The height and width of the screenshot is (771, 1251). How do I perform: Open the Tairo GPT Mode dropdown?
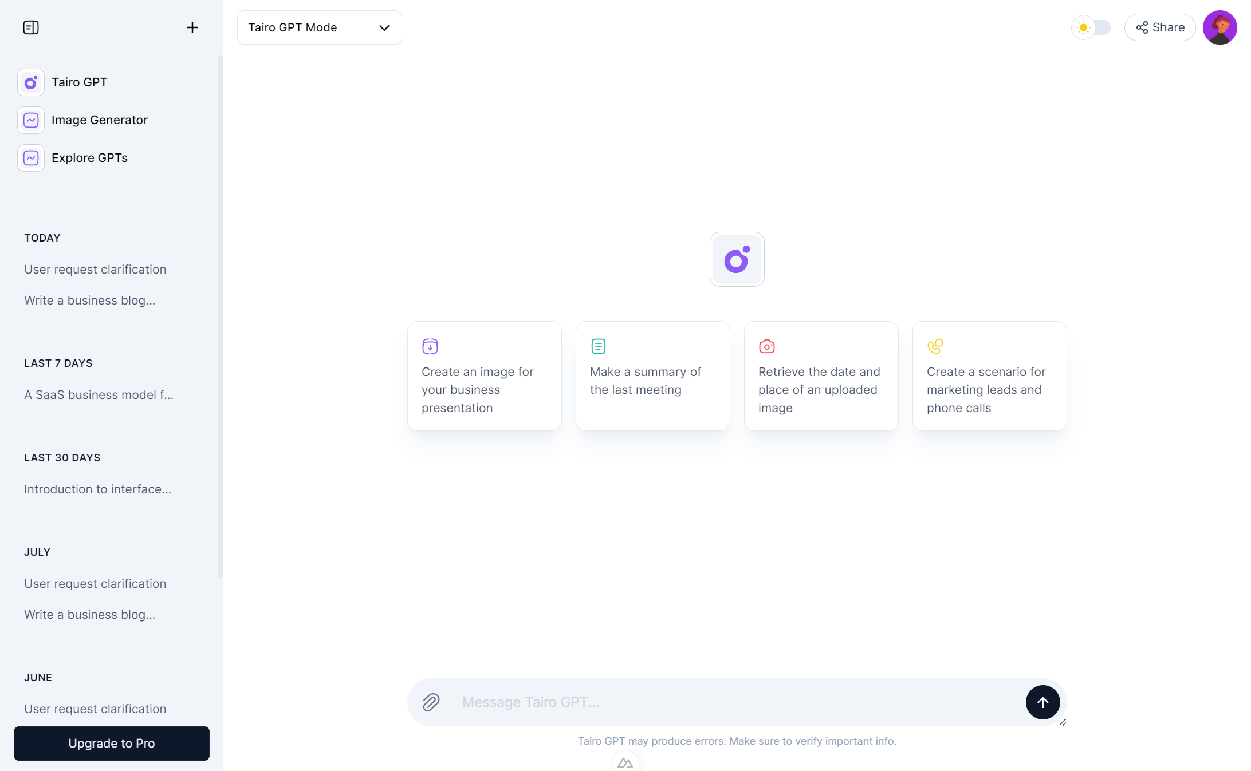click(x=319, y=27)
